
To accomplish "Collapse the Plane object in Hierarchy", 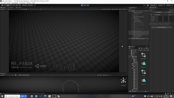I will point(133,18).
